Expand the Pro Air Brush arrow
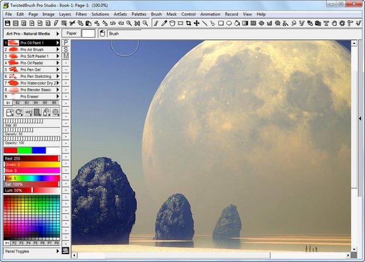 (x=58, y=49)
